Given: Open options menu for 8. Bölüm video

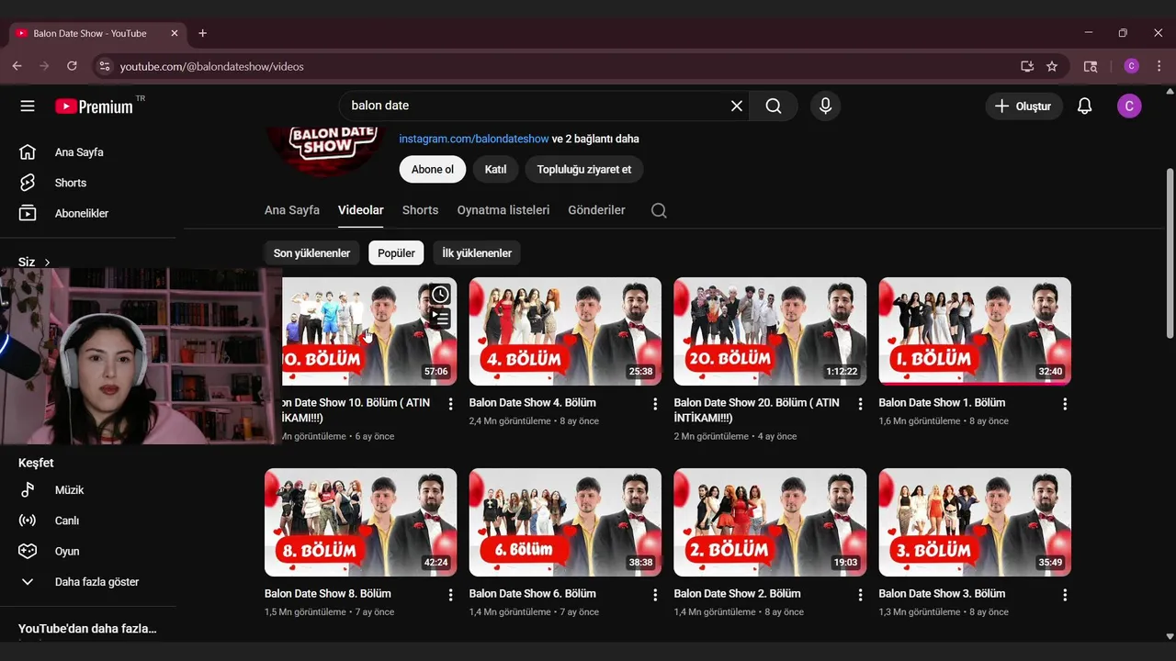Looking at the screenshot, I should click(x=450, y=595).
